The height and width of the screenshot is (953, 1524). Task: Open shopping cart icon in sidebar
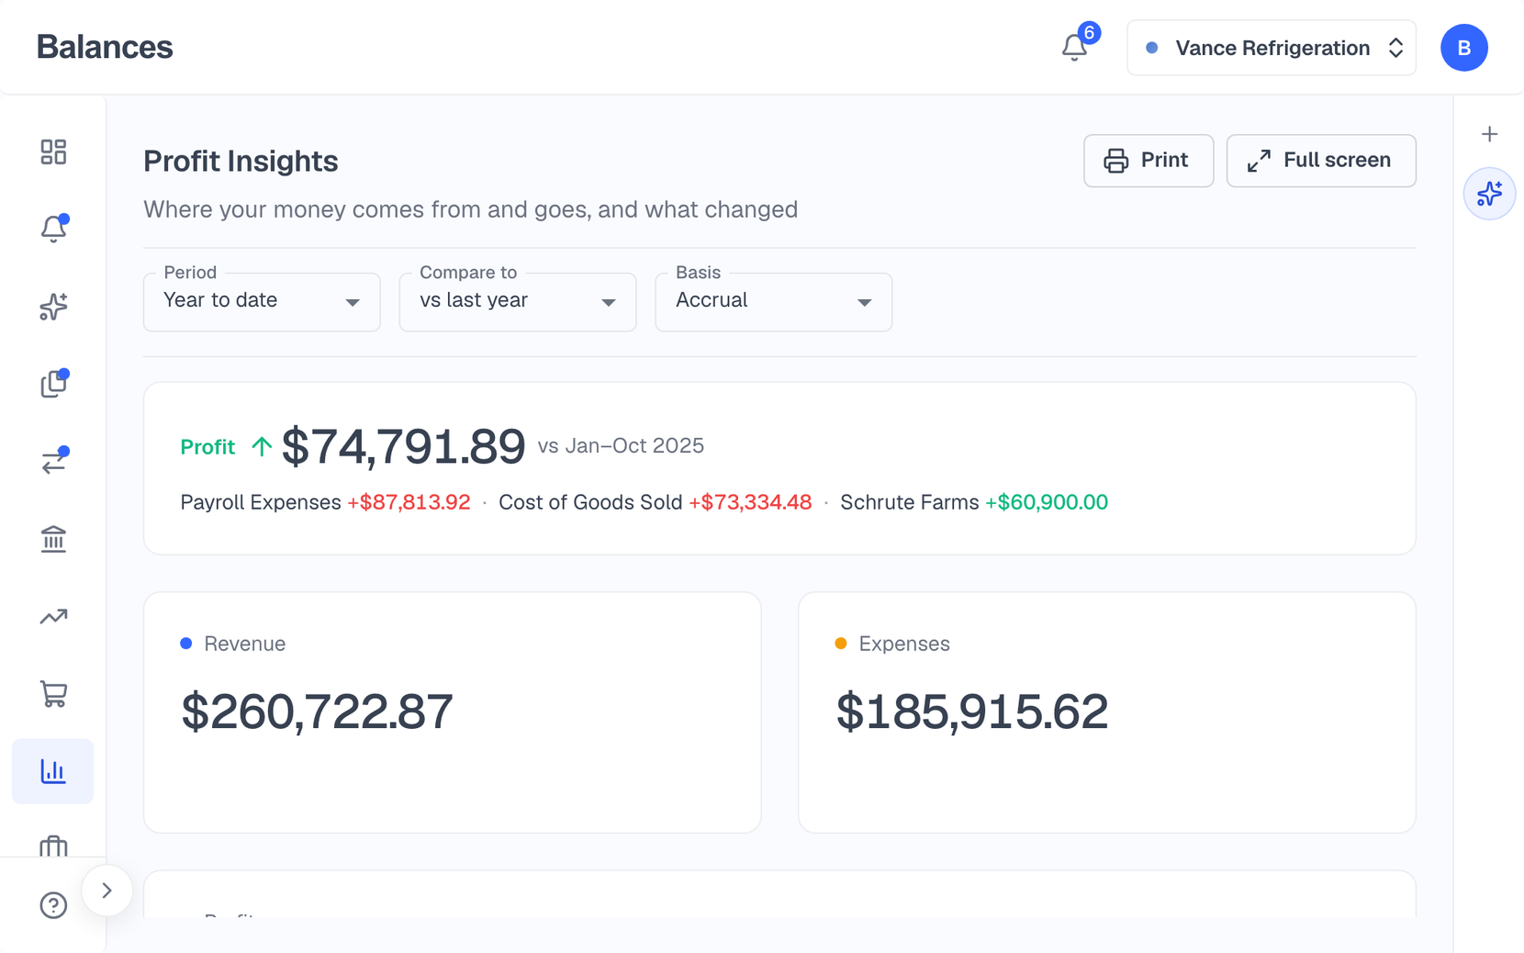53,694
